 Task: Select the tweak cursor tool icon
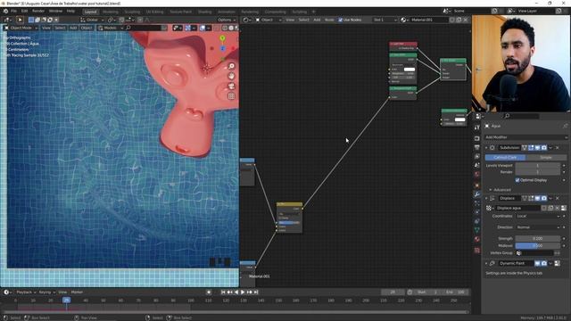[20, 20]
